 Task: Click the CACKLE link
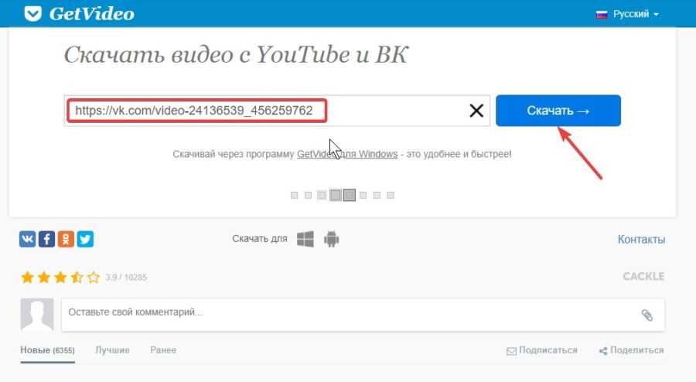point(643,276)
